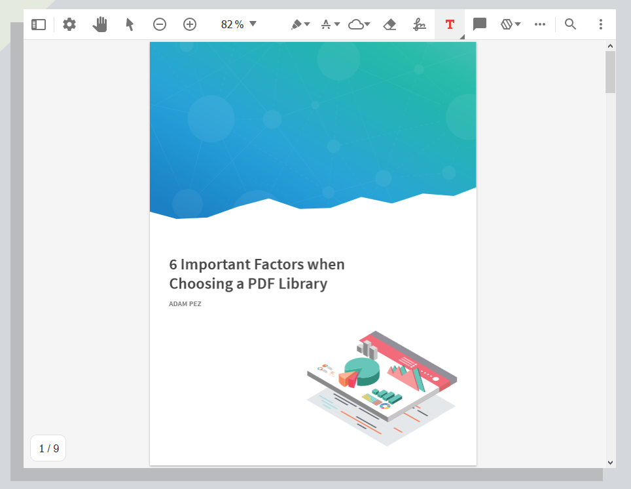Activate the Eraser tool
The height and width of the screenshot is (489, 631).
[389, 24]
